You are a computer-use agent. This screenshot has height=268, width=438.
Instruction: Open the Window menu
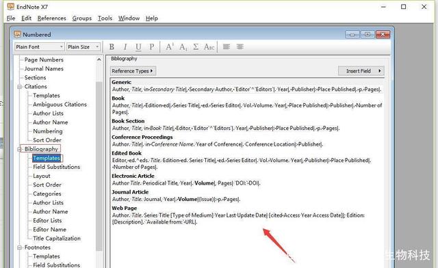pyautogui.click(x=129, y=18)
